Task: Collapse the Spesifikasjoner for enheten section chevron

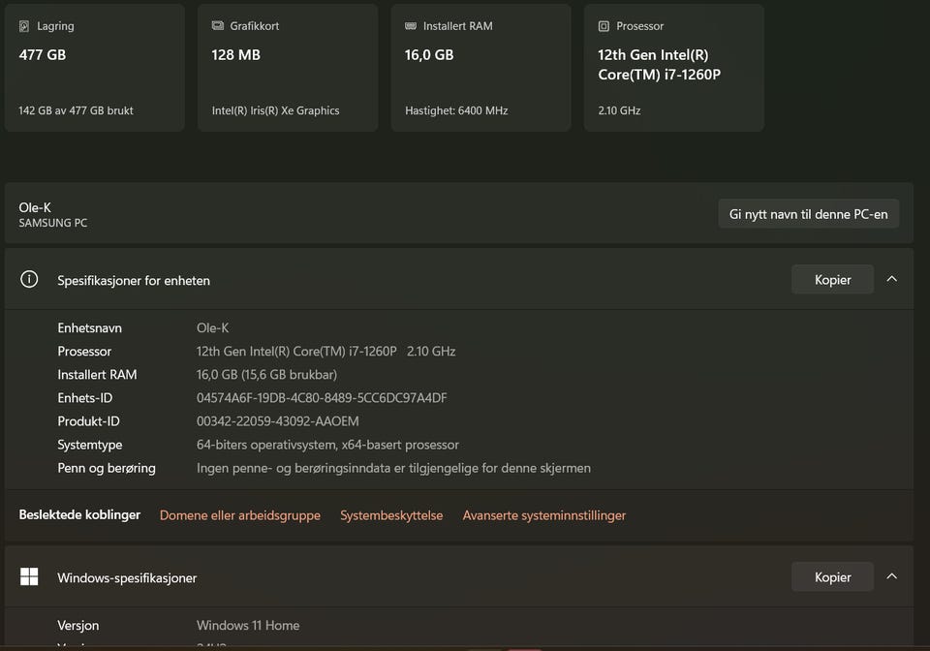Action: pyautogui.click(x=891, y=279)
